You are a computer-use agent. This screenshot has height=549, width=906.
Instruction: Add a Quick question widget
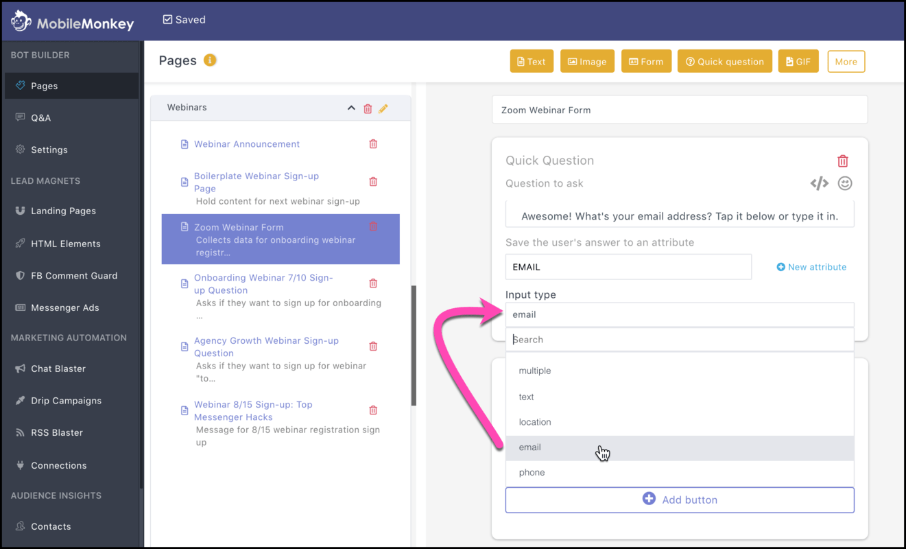click(725, 61)
